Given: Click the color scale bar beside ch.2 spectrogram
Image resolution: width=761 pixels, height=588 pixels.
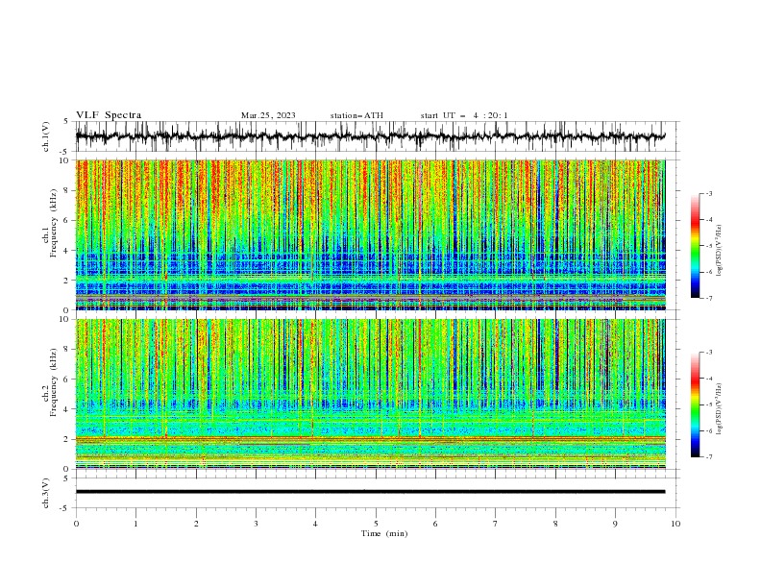Looking at the screenshot, I should [x=695, y=404].
